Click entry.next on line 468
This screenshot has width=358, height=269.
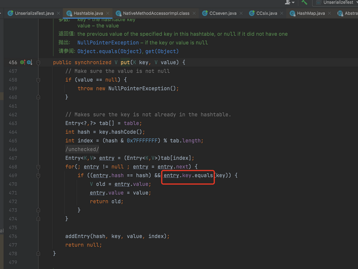click(172, 166)
